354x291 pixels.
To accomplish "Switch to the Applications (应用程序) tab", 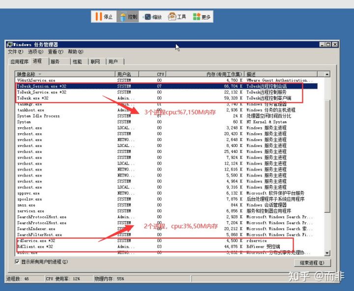I will 19,61.
